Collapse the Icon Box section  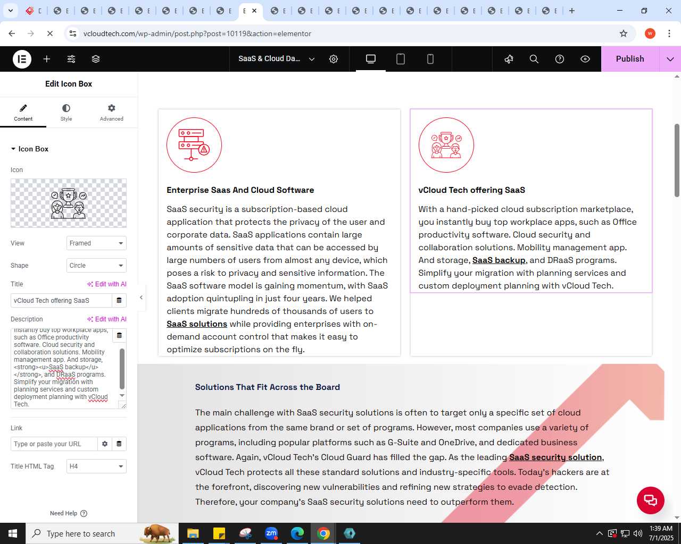29,149
